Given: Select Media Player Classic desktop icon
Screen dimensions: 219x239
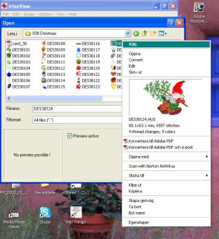Looking at the screenshot, I should click(14, 217).
